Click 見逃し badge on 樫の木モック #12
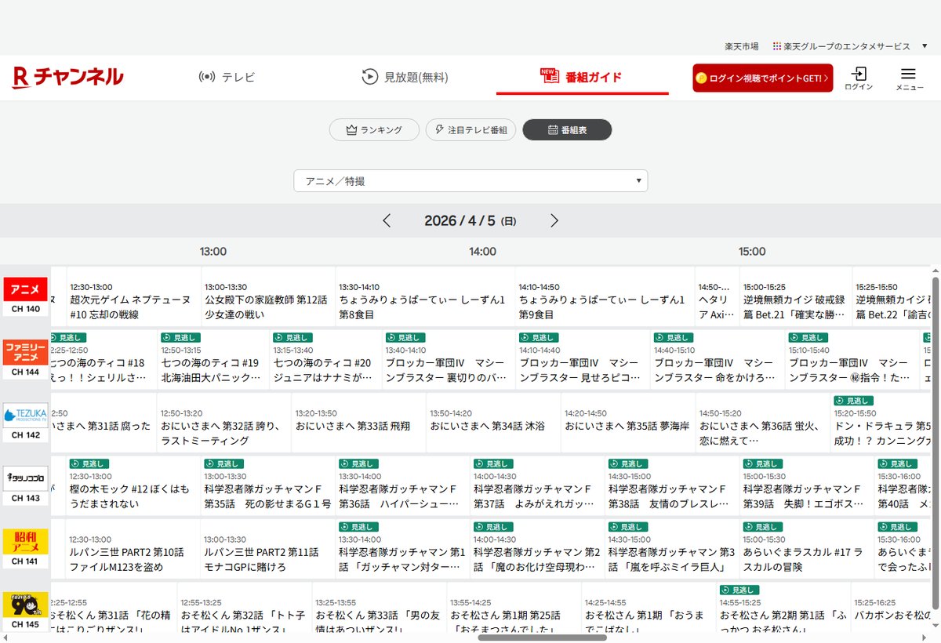The image size is (941, 643). click(x=89, y=463)
